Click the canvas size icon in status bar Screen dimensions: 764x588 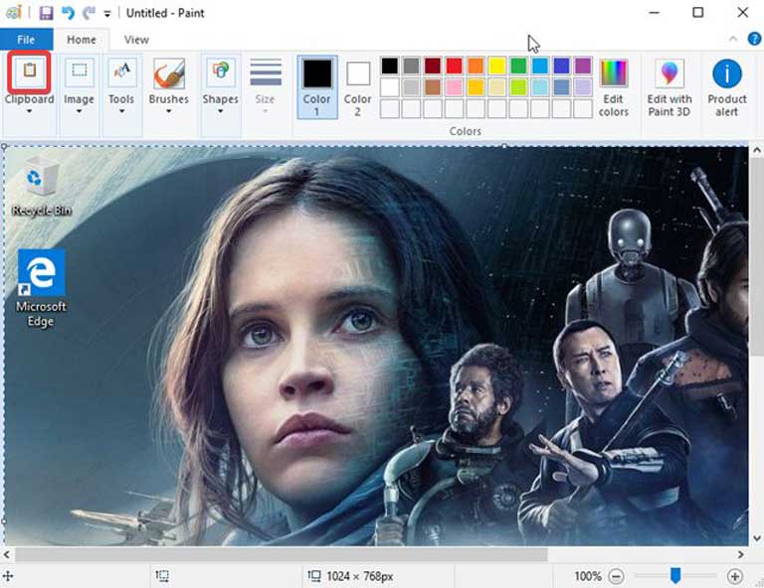click(314, 576)
